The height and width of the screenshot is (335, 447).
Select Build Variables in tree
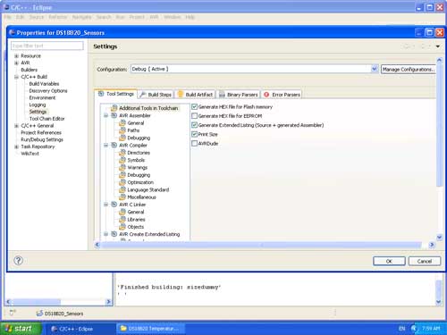click(x=44, y=84)
